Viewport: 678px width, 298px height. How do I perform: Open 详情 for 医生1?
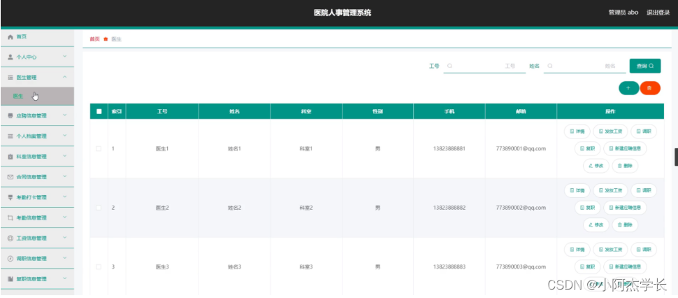[577, 131]
